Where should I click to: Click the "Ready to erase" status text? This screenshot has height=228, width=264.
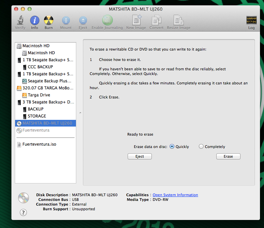140,134
